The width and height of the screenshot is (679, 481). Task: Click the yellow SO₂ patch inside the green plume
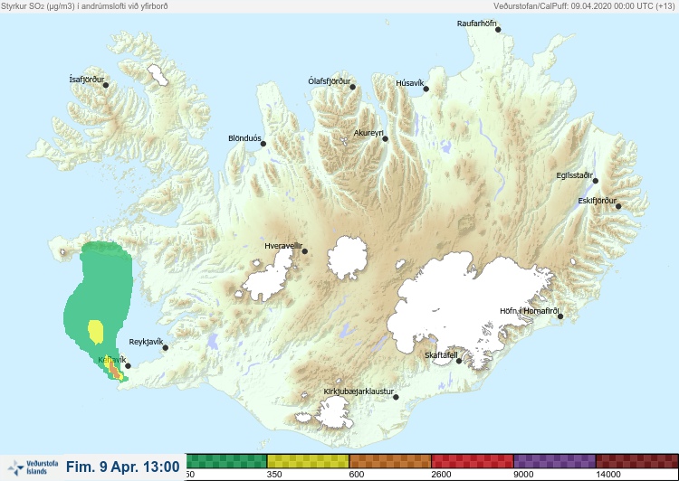pos(95,332)
